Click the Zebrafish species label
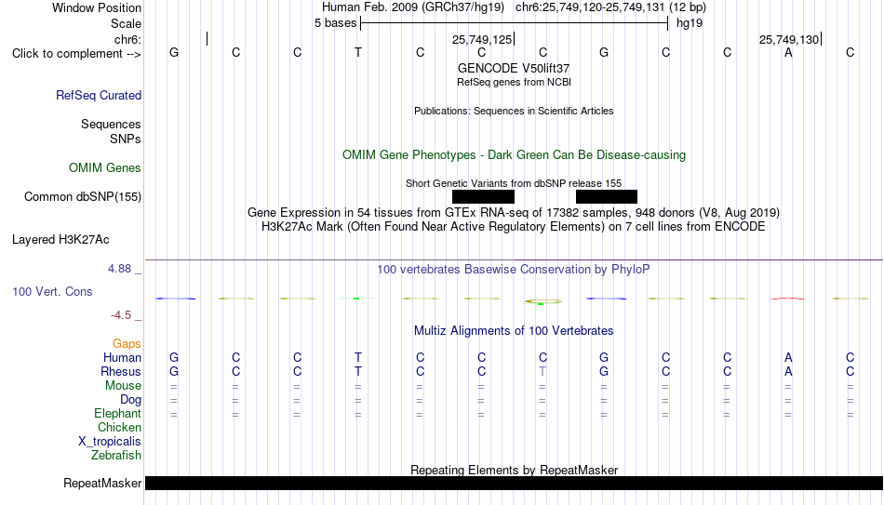884x505 pixels. tap(116, 456)
